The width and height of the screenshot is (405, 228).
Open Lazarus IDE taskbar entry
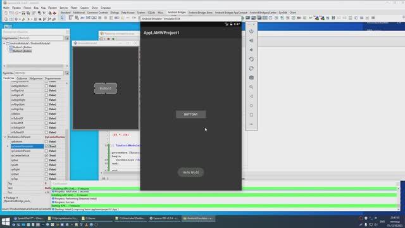pos(164,218)
